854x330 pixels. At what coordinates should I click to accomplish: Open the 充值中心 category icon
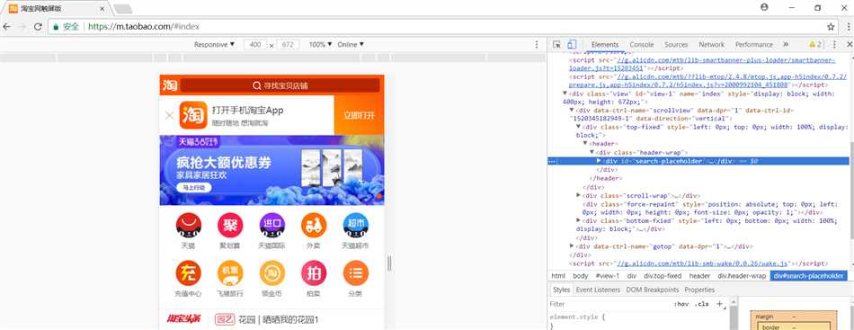click(189, 273)
